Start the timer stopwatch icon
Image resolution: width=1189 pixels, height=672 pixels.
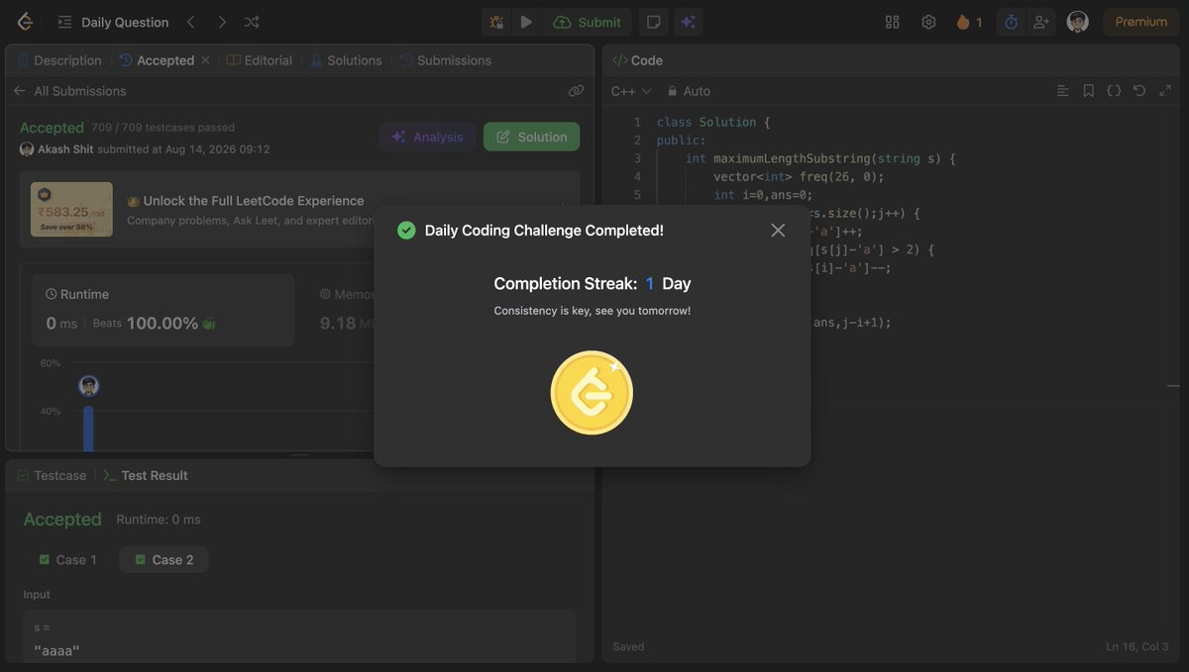(x=1011, y=22)
